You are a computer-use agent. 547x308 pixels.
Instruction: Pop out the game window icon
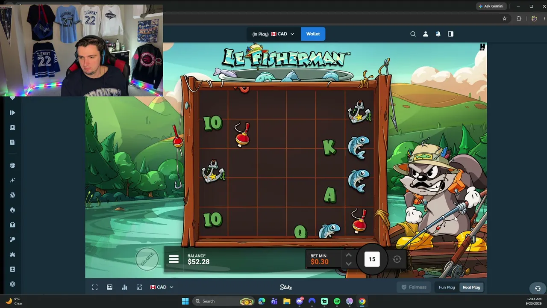(139, 287)
